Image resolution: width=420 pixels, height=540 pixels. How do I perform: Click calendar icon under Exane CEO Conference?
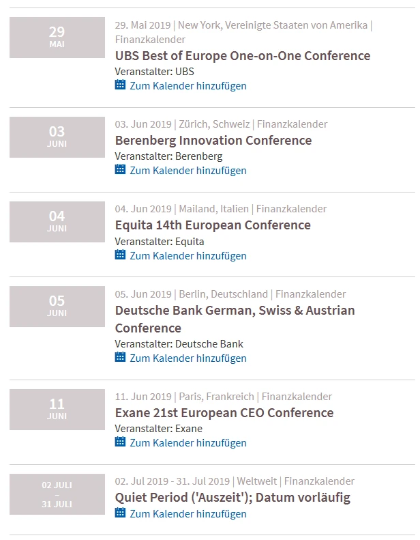coord(120,442)
